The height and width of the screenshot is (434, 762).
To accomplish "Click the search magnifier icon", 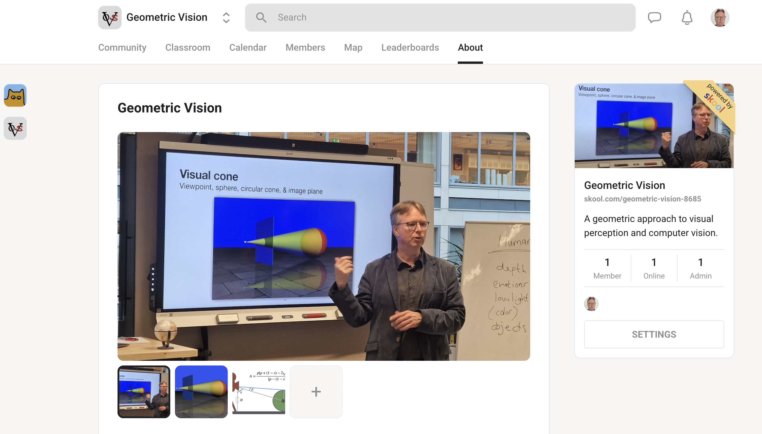I will click(x=261, y=18).
